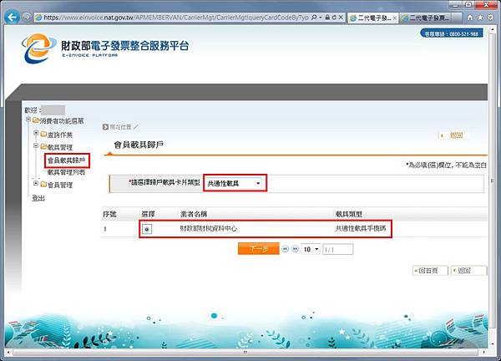
Task: Click the 業者名稱 column header
Action: [x=194, y=214]
